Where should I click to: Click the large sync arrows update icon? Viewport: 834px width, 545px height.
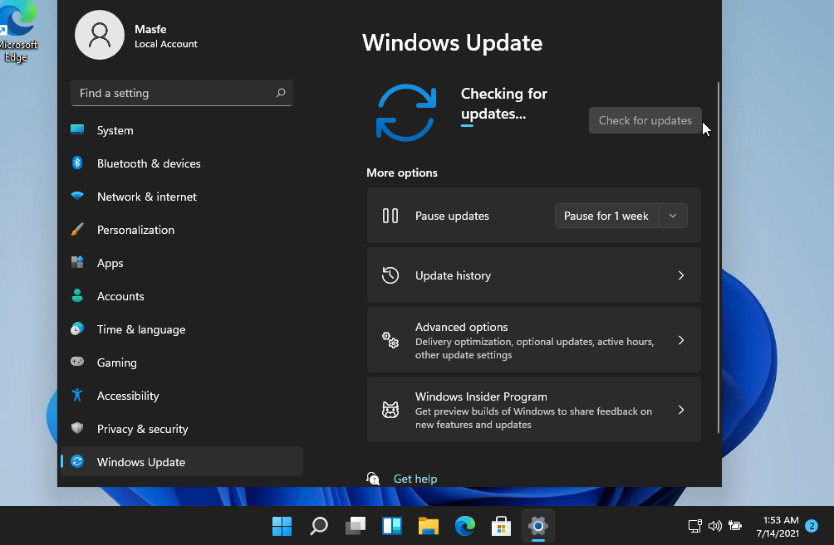406,113
